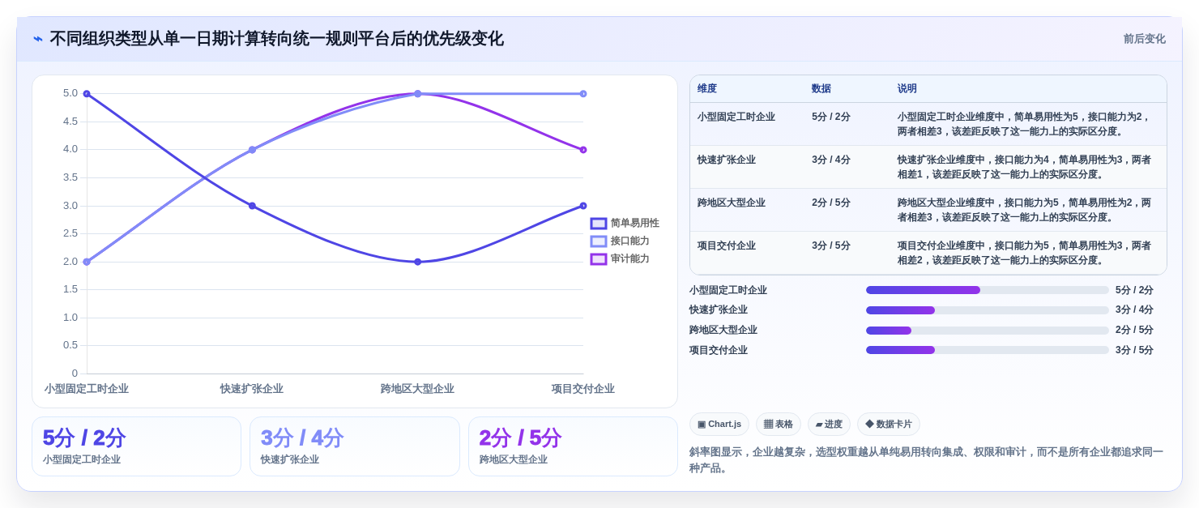Click the 2分 / 5分 table cell

831,203
